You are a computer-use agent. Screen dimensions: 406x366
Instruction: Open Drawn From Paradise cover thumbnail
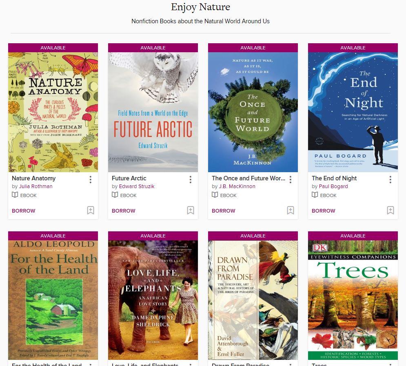(x=253, y=300)
